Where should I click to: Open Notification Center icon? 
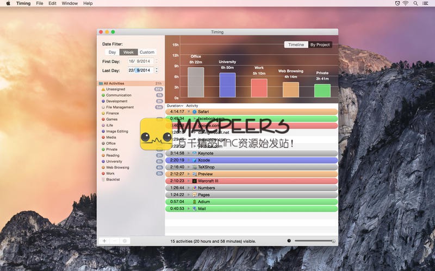pos(425,3)
